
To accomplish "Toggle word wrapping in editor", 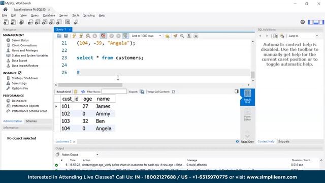I will pos(196,36).
